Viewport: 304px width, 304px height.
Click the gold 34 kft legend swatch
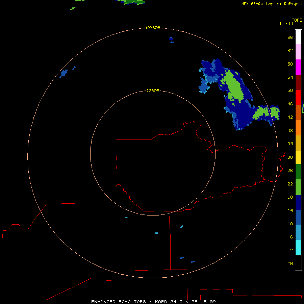(x=298, y=143)
